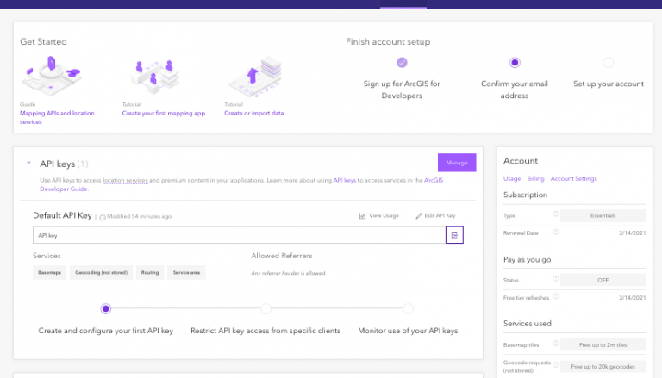The width and height of the screenshot is (662, 378).
Task: Copy the API key with clipboard icon
Action: click(454, 235)
